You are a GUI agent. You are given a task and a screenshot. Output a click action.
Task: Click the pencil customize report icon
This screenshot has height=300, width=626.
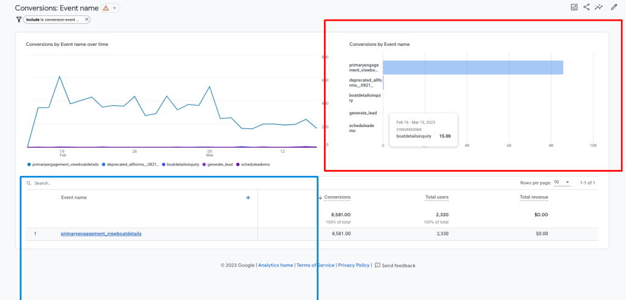614,7
